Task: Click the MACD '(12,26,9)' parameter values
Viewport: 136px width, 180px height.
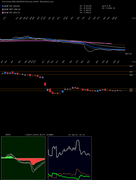Action: pyautogui.click(x=38, y=135)
